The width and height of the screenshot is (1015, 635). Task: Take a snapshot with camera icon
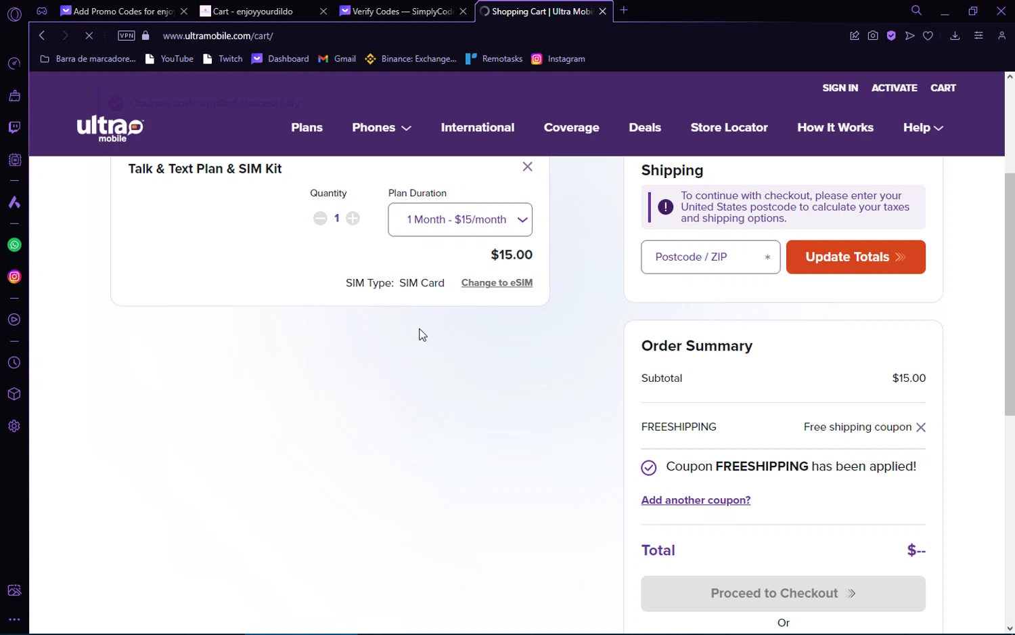pyautogui.click(x=873, y=36)
